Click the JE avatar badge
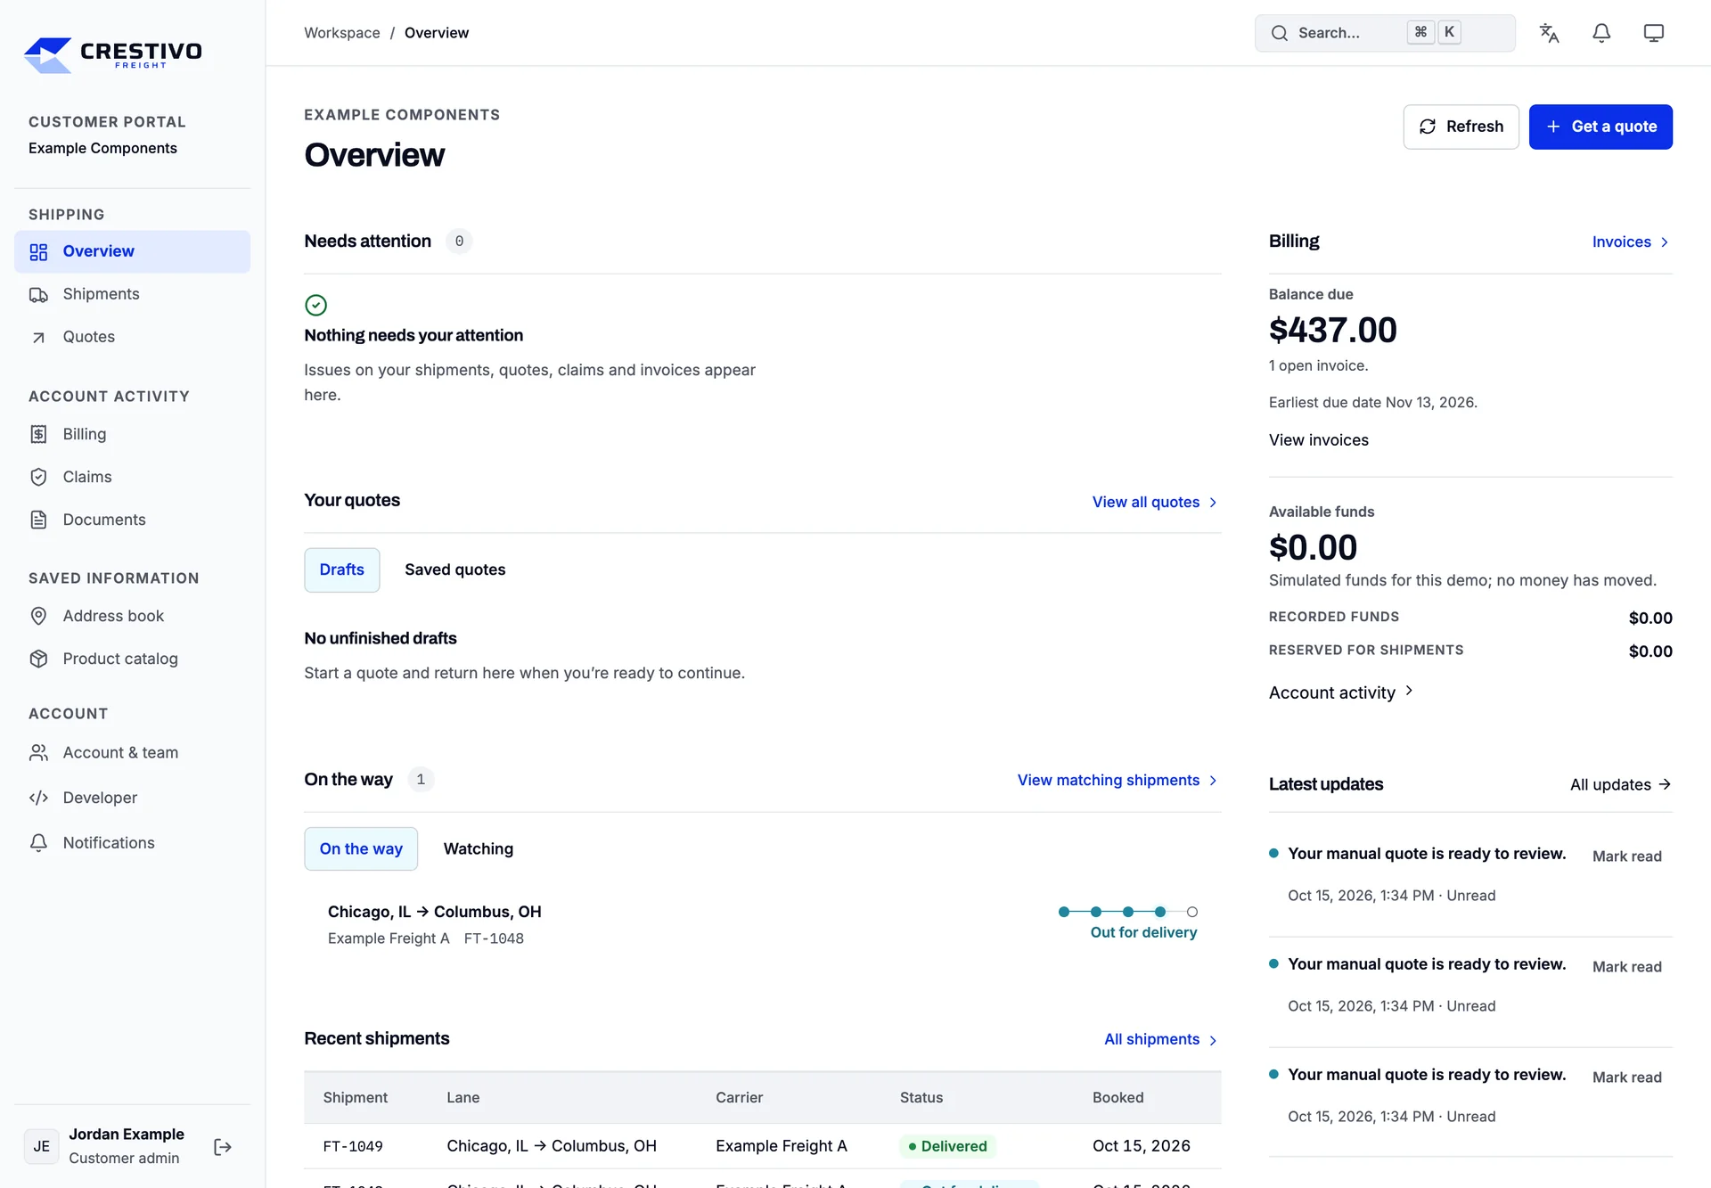The width and height of the screenshot is (1711, 1188). click(42, 1147)
